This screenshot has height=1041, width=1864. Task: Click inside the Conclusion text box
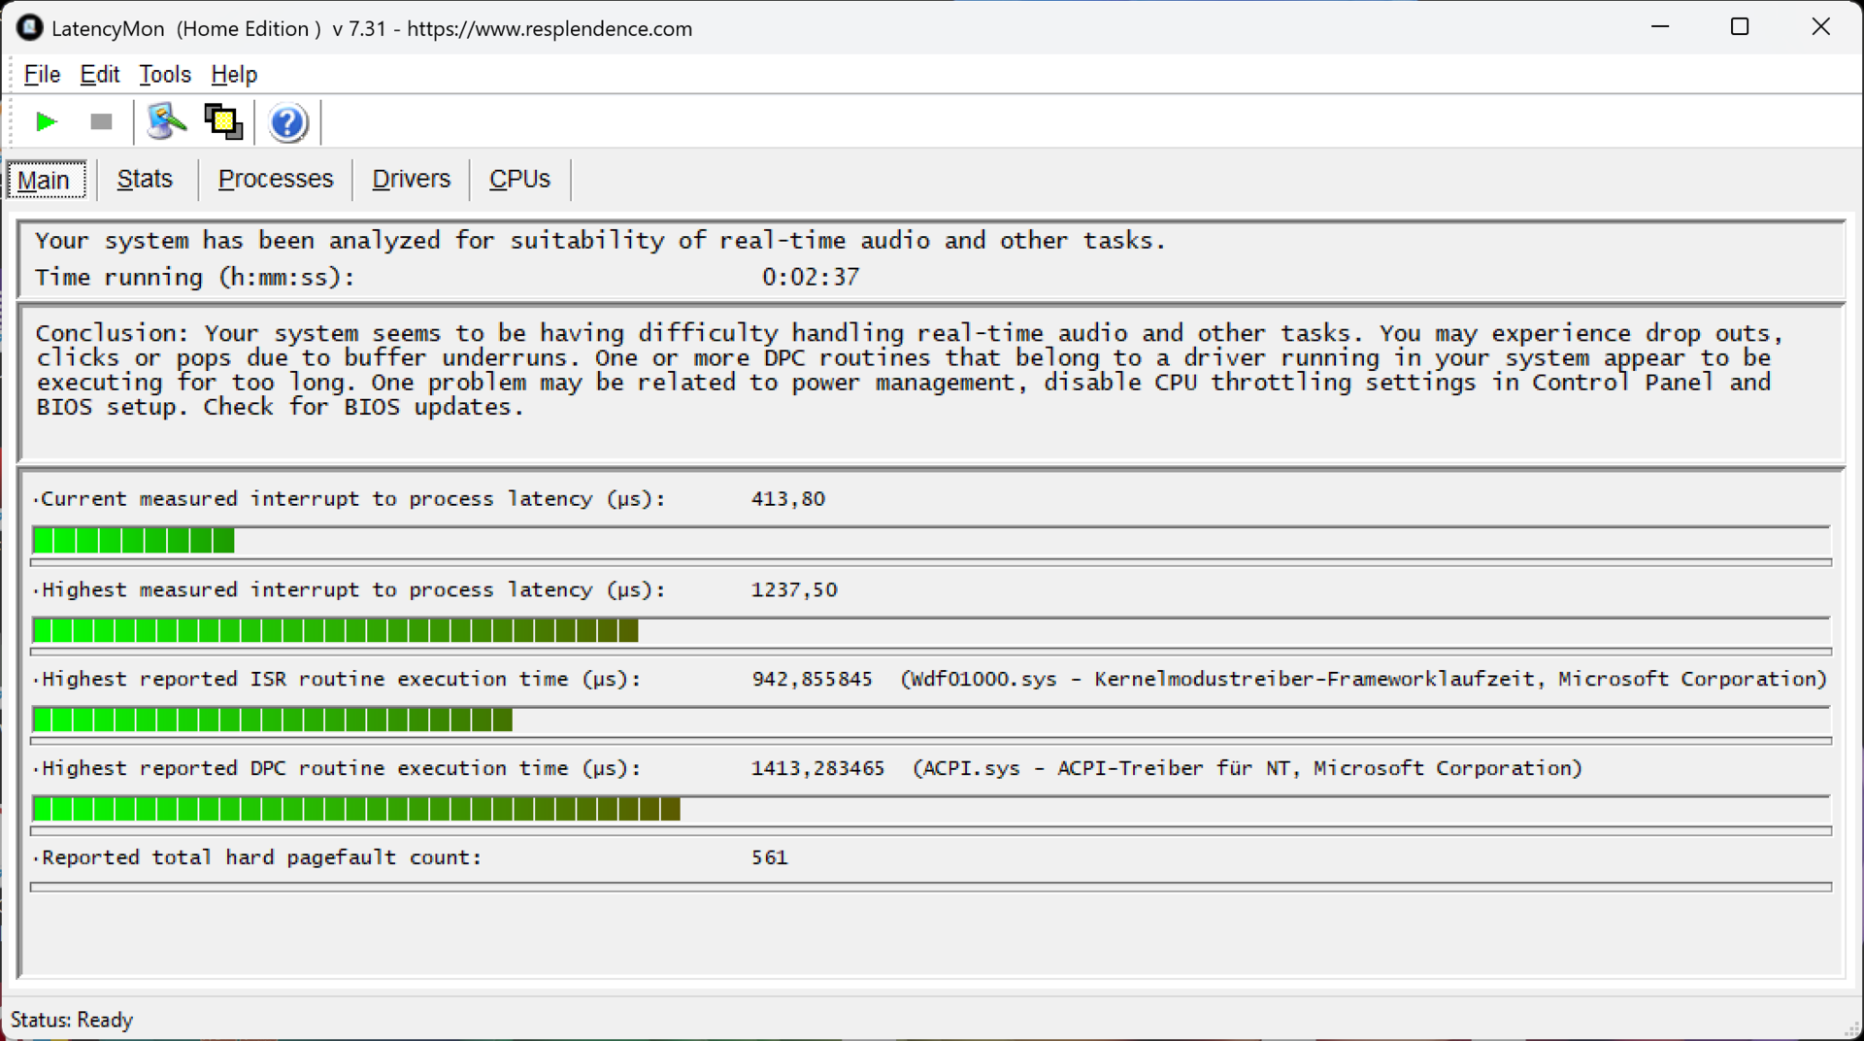[930, 381]
